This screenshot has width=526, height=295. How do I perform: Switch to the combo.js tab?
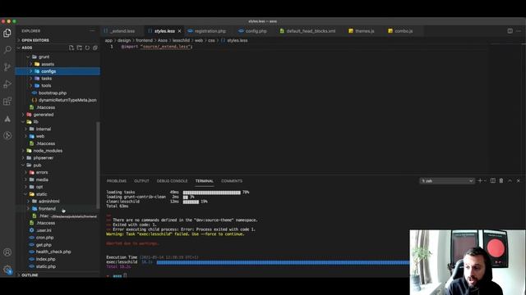[x=404, y=31]
